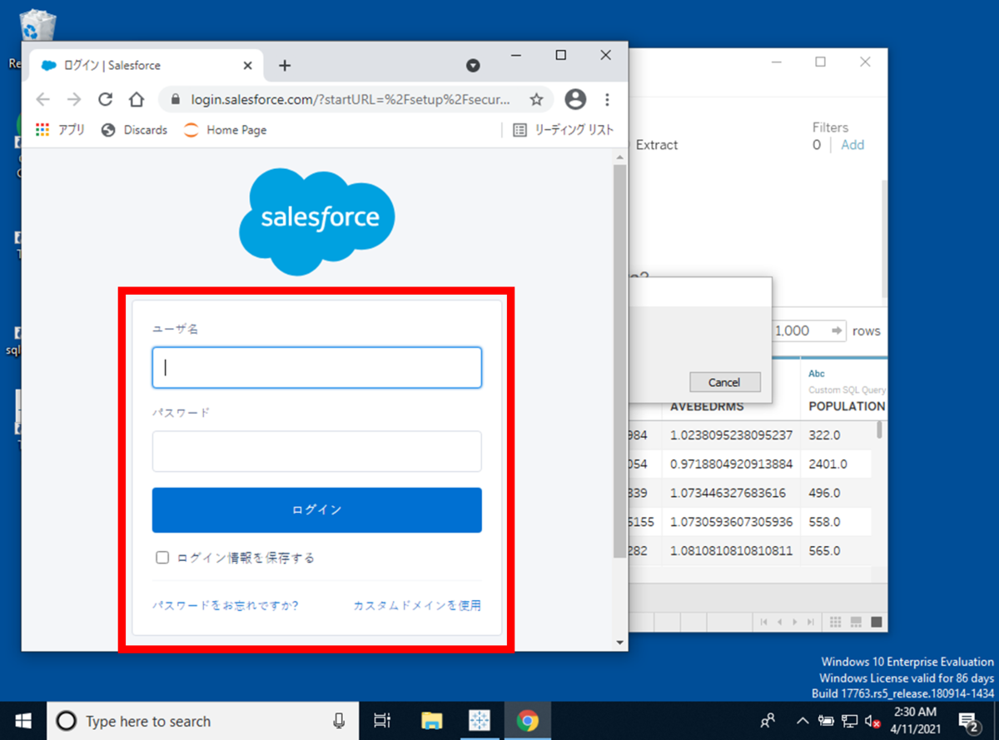Viewport: 999px width, 740px height.
Task: Follow the パスワードをお忘れですか? link
Action: click(x=226, y=605)
